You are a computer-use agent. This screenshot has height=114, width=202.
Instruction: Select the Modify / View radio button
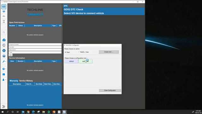79,52
